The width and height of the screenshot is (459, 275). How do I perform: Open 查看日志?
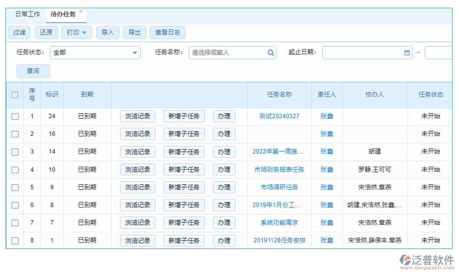tap(168, 32)
